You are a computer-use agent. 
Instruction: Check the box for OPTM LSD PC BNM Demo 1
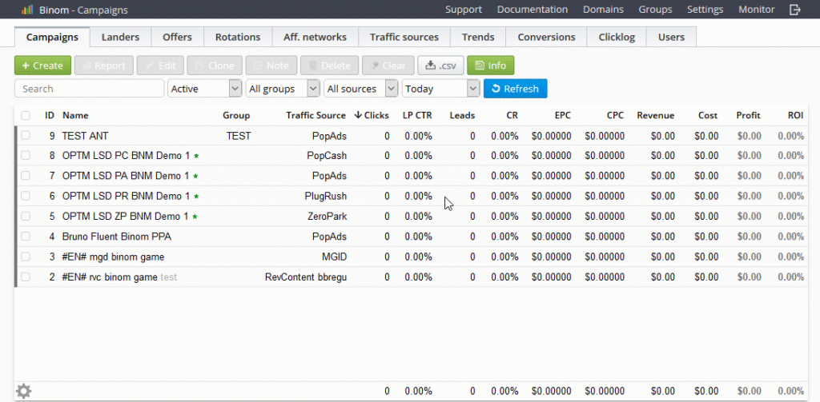[26, 156]
